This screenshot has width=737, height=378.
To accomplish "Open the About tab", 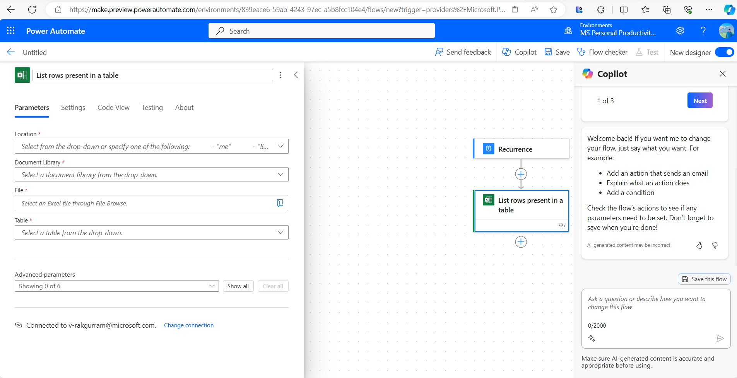I will tap(184, 108).
